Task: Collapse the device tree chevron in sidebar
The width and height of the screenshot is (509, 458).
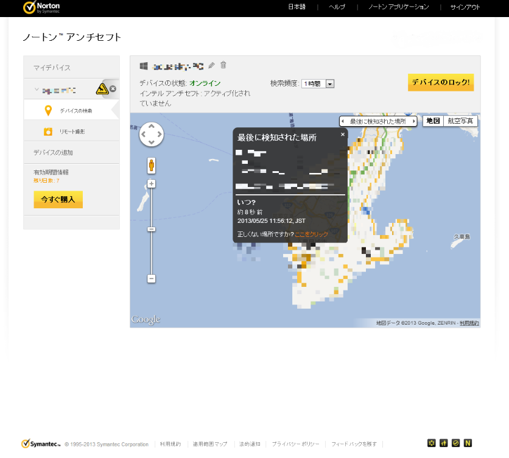Action: click(37, 90)
